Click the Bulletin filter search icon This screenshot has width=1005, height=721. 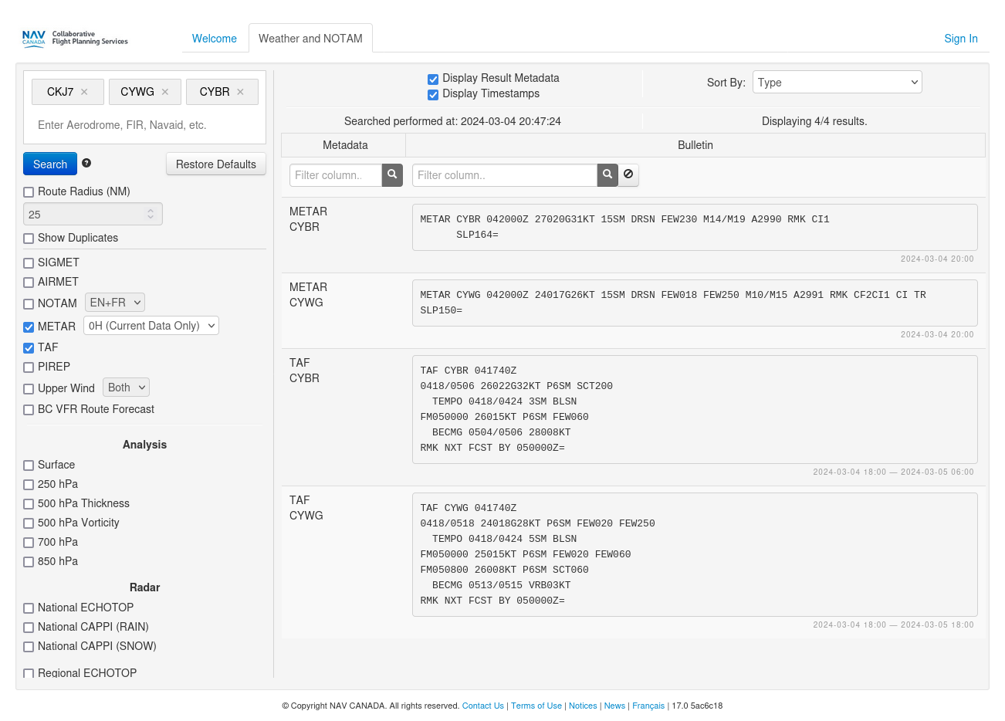point(607,175)
